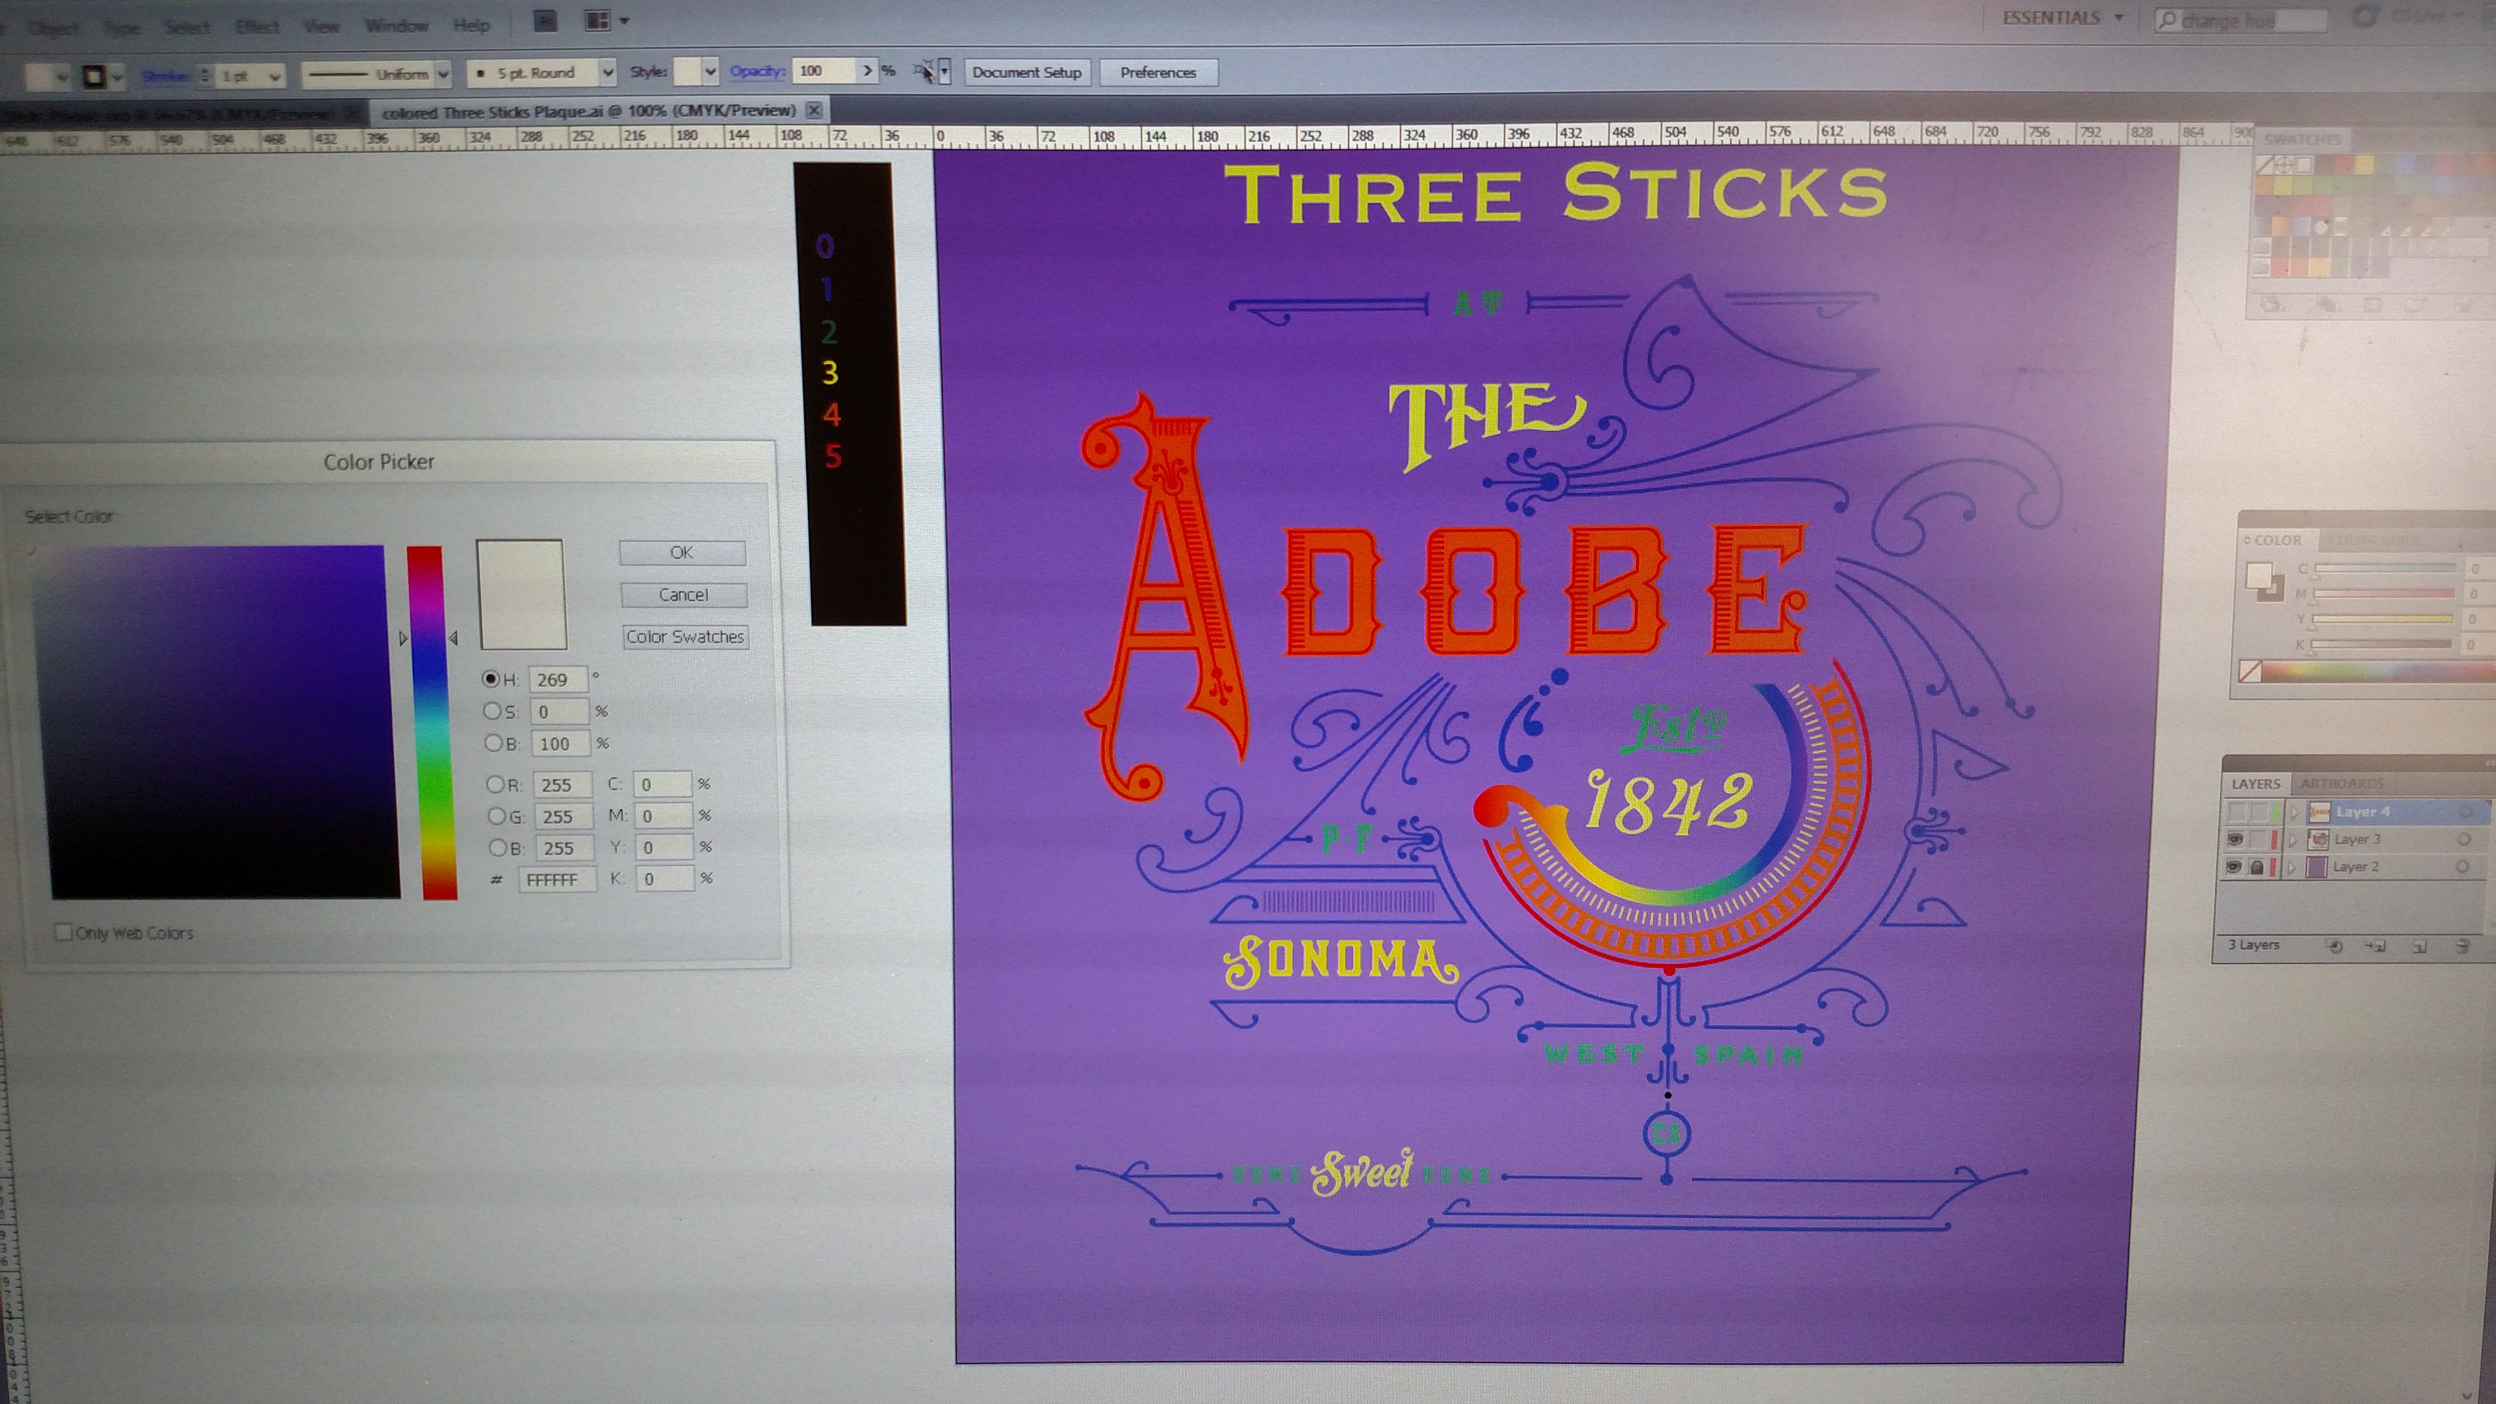Screen dimensions: 2496x1404
Task: Click the lock icon on Layer 2
Action: click(x=2257, y=867)
